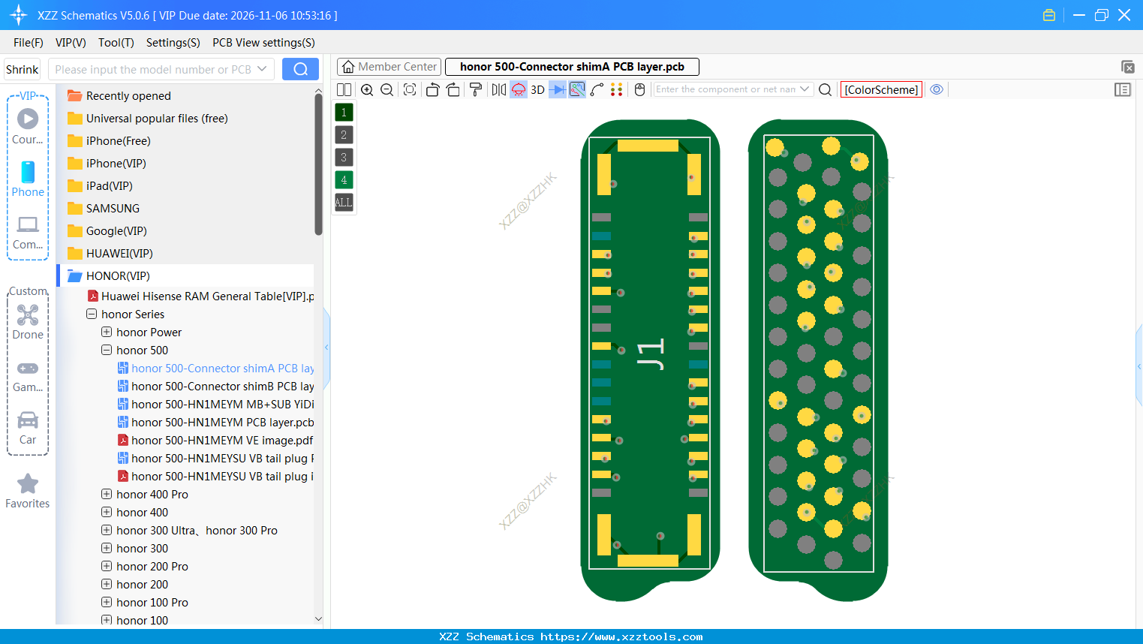Open the ColorScheme settings
Viewport: 1143px width, 644px height.
click(x=881, y=89)
